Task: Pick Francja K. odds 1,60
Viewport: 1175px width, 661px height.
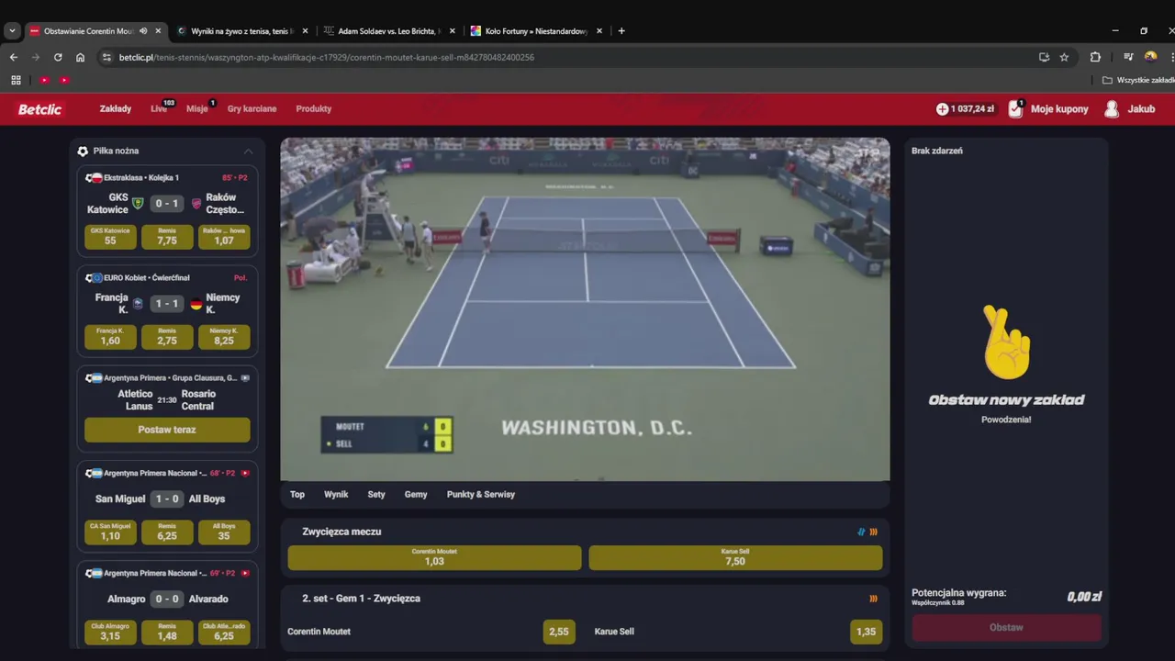Action: coord(110,337)
